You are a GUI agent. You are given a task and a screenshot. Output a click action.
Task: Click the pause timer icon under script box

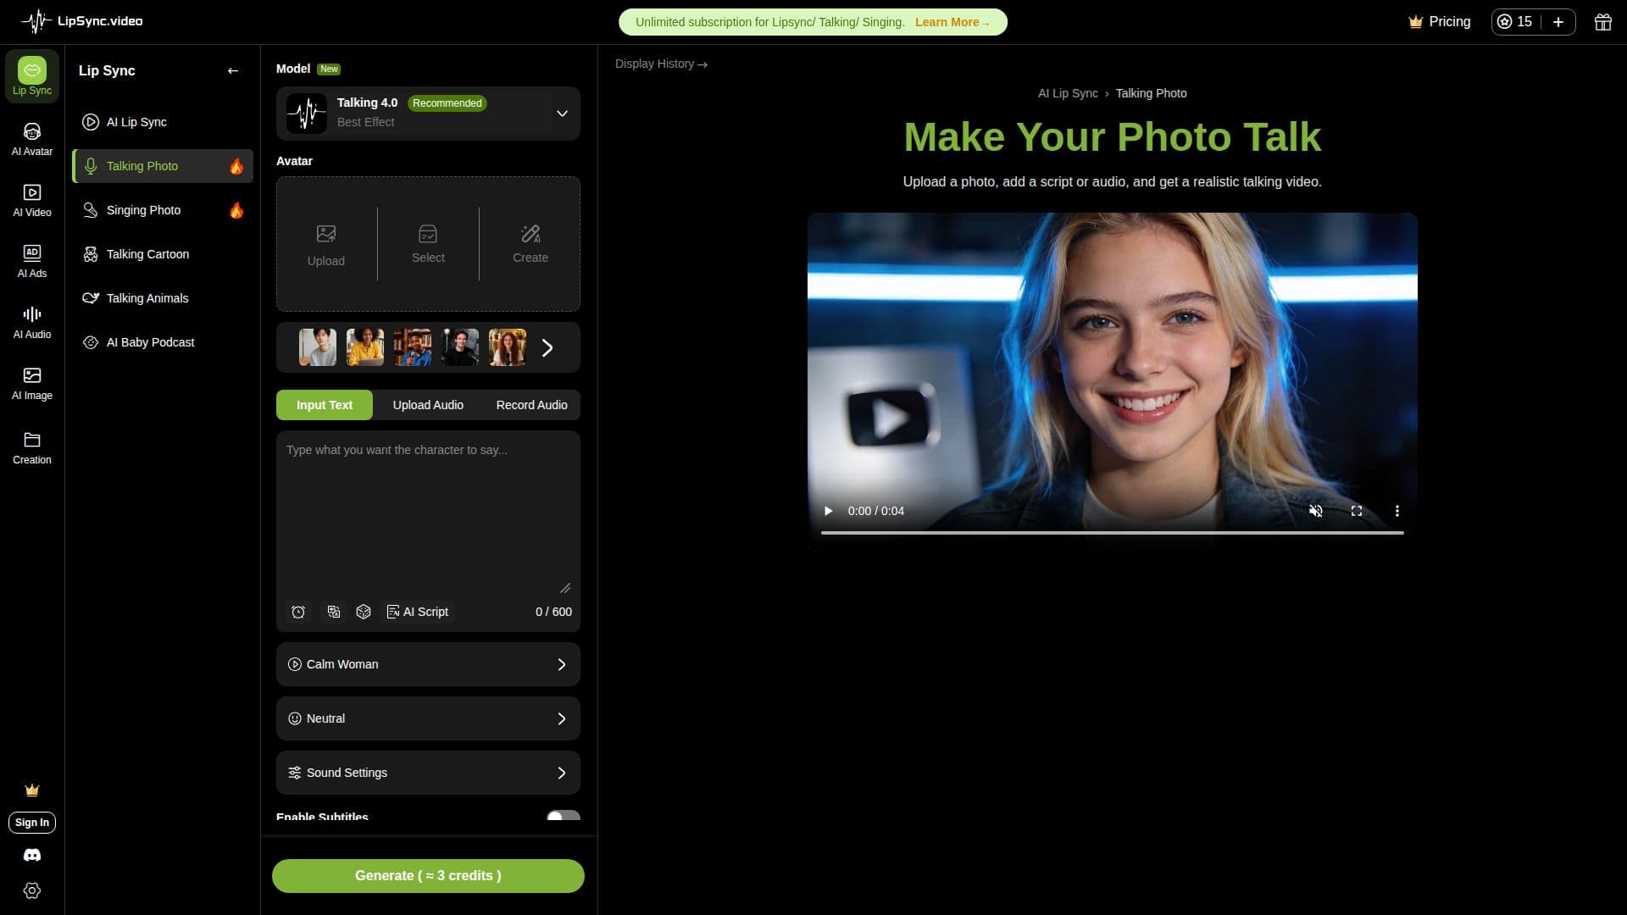click(298, 612)
